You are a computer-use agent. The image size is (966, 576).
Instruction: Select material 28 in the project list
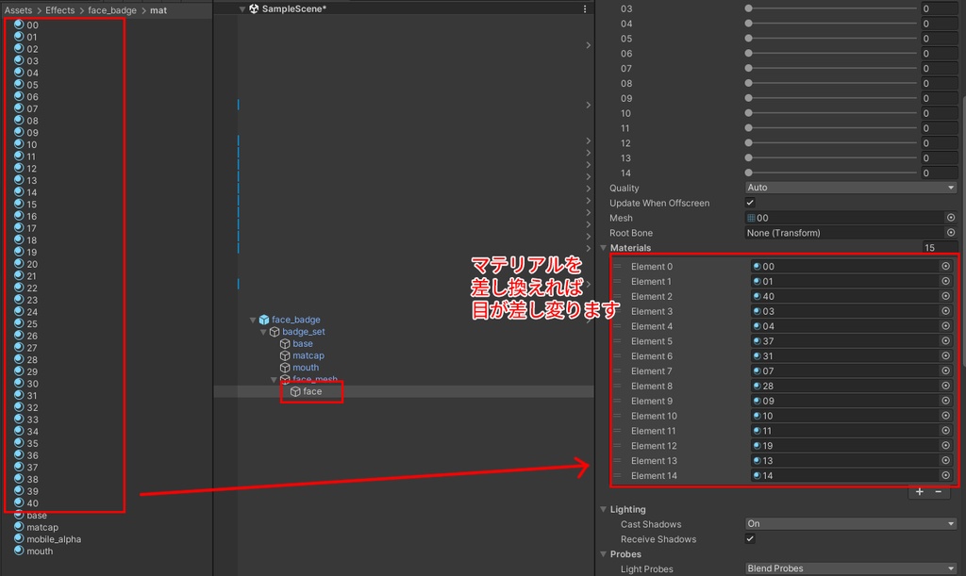point(26,360)
